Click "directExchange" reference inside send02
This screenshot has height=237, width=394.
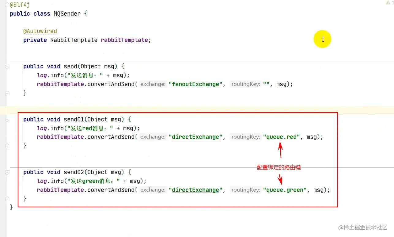tap(195, 190)
